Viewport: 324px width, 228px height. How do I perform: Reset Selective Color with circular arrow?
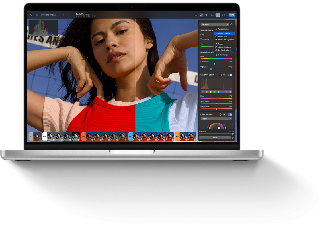220,75
